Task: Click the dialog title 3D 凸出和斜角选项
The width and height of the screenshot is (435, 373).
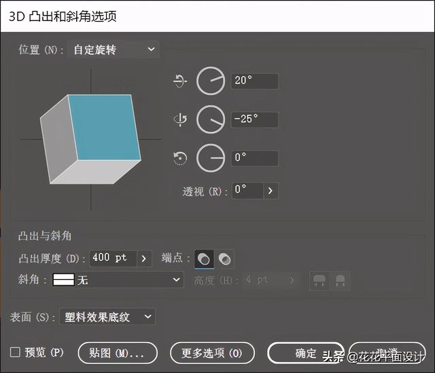Action: pos(63,16)
